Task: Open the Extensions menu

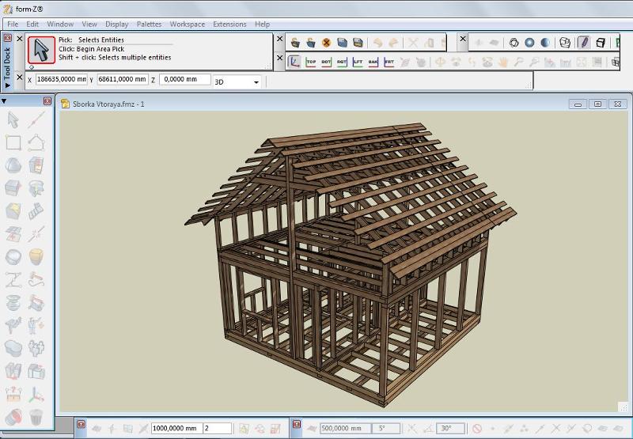Action: (x=229, y=25)
